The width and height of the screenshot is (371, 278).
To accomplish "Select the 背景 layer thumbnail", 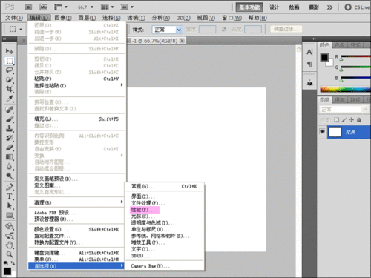I will pos(335,132).
